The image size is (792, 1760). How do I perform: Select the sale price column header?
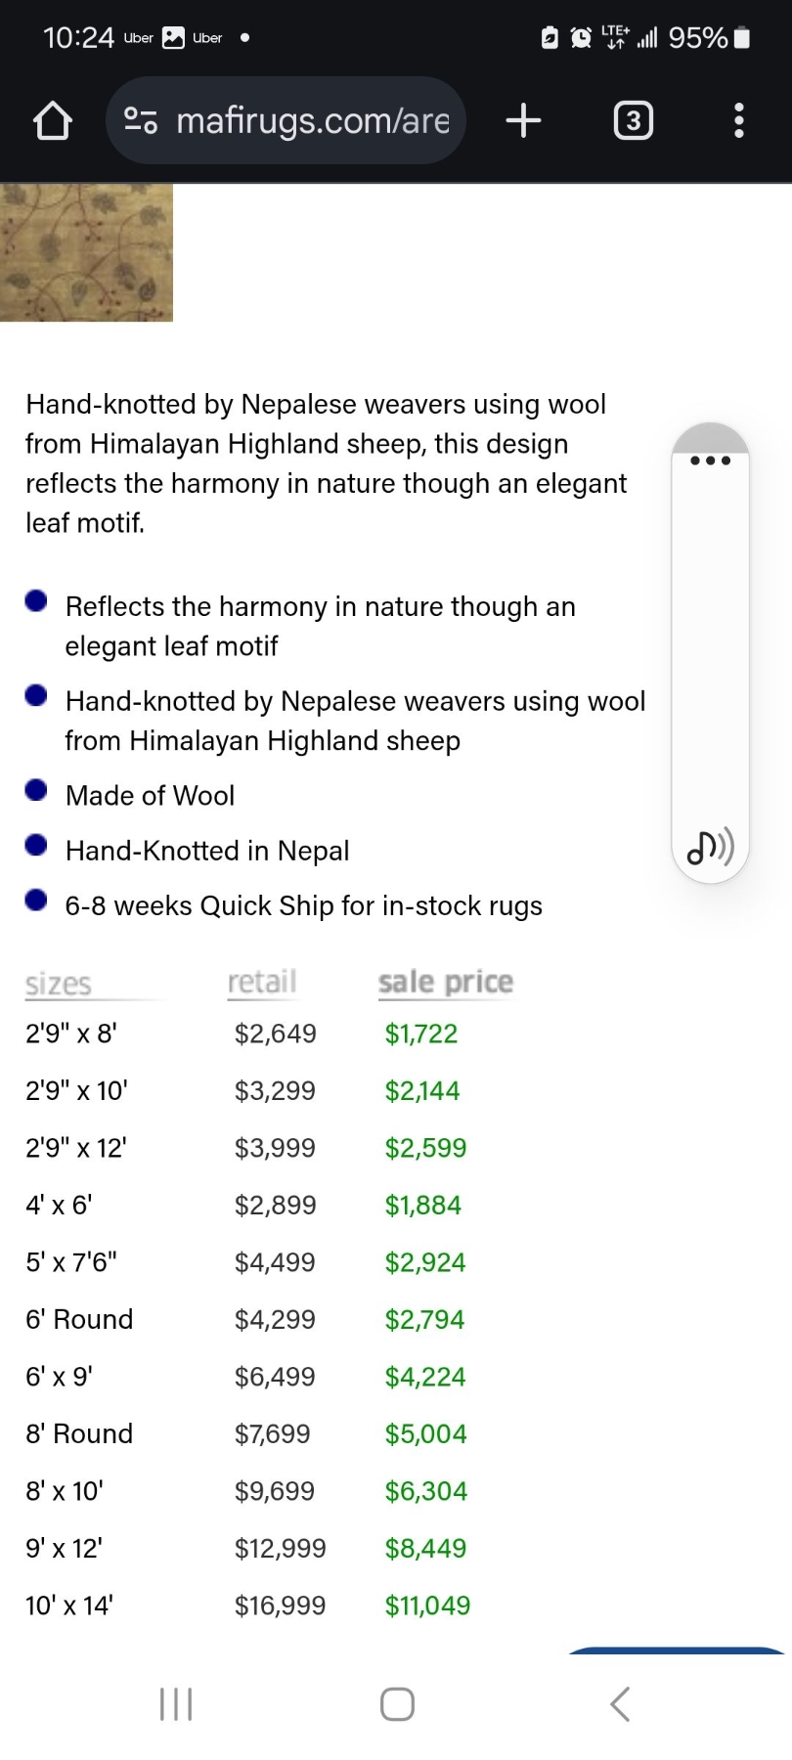tap(446, 982)
